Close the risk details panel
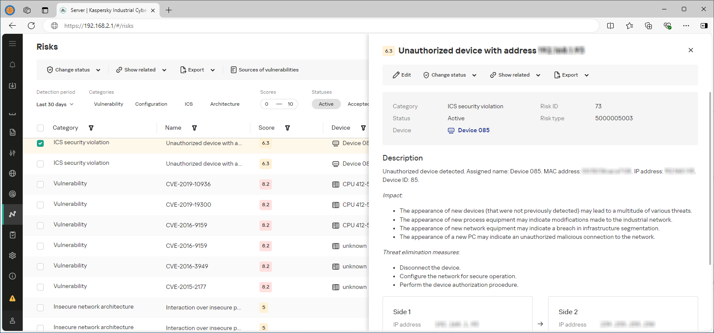714x333 pixels. 690,50
